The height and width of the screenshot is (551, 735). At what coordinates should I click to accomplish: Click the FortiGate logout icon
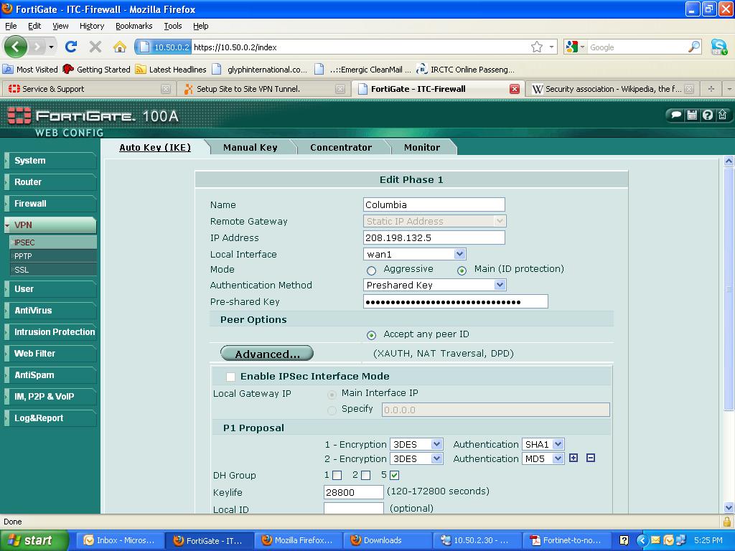click(x=722, y=115)
